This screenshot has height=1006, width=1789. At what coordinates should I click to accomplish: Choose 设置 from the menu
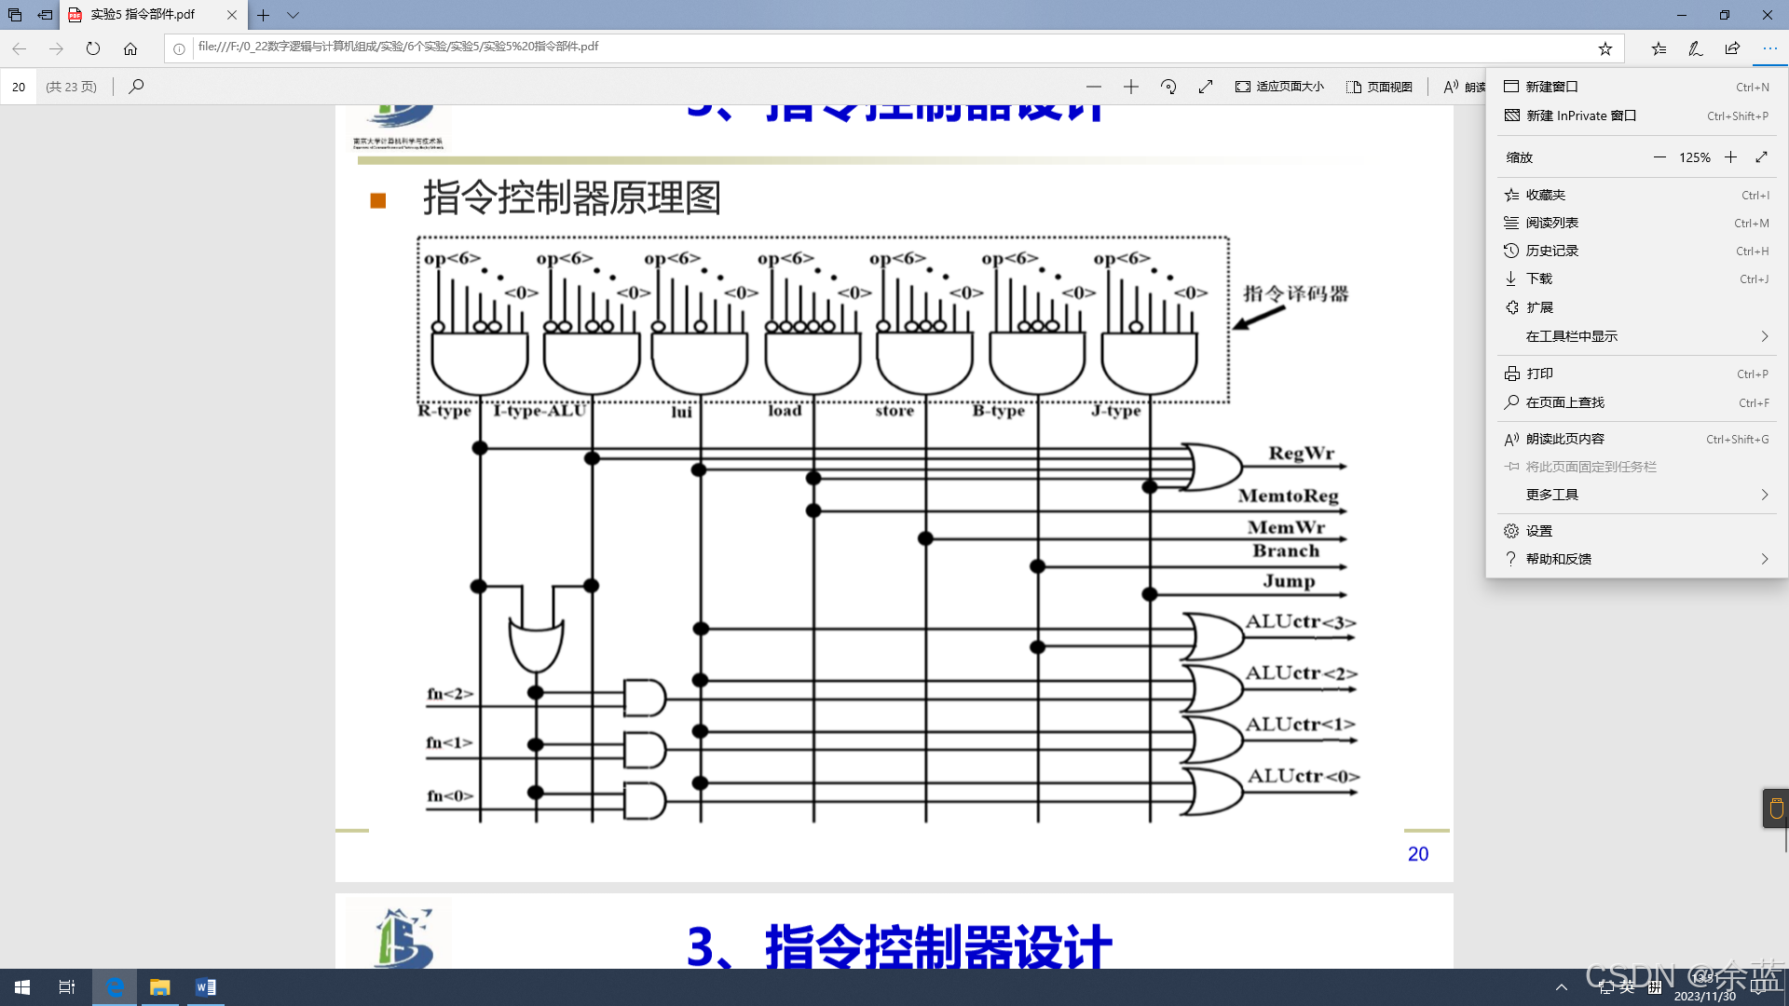coord(1539,531)
